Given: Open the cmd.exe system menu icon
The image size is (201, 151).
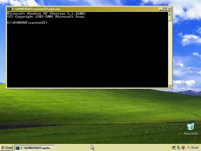Looking at the screenshot, I should [9, 9].
